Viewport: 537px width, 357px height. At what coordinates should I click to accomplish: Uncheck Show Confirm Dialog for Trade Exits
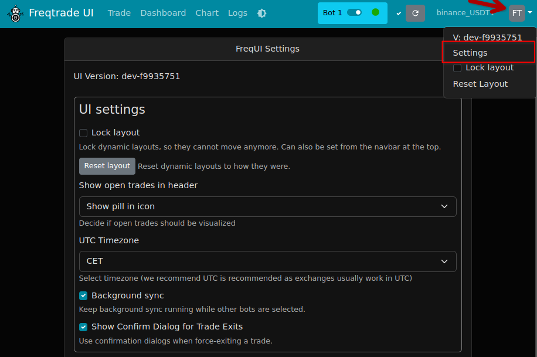coord(83,327)
